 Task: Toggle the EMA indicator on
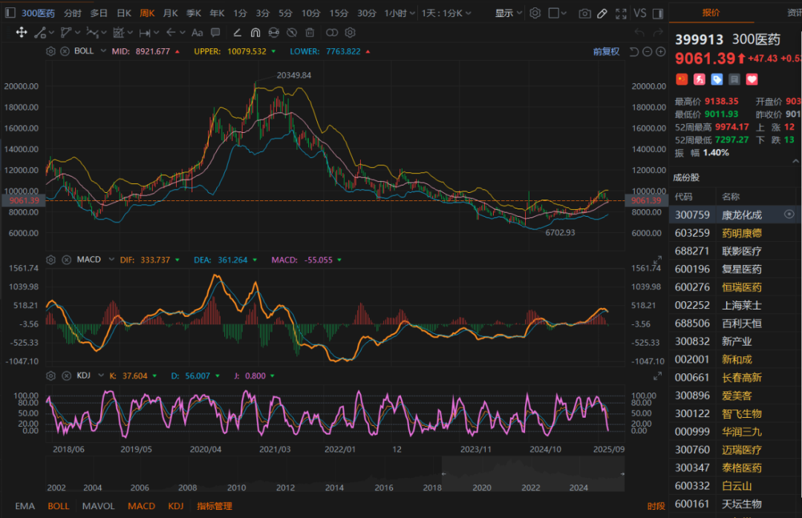(25, 506)
